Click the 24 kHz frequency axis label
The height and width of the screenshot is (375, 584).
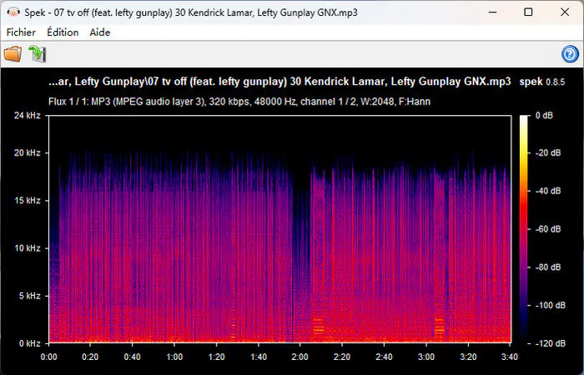point(28,115)
